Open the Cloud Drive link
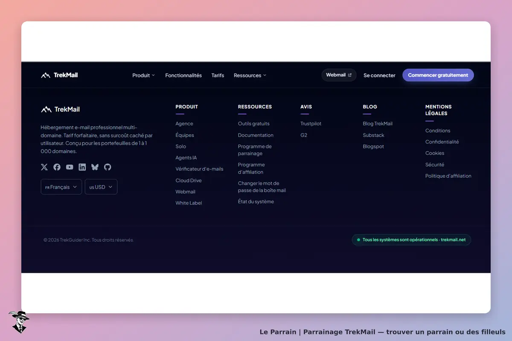 [x=189, y=180]
